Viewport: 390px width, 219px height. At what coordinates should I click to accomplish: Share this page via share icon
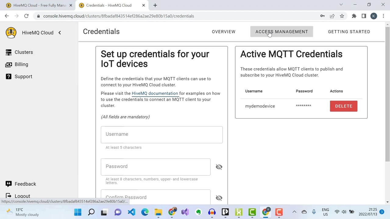(332, 16)
